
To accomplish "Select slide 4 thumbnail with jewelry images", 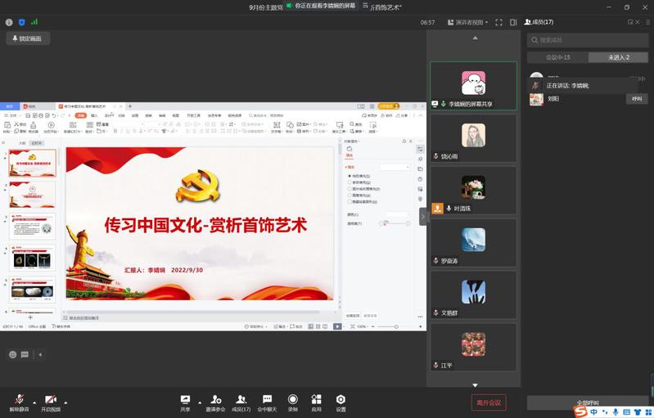I will coord(32,258).
